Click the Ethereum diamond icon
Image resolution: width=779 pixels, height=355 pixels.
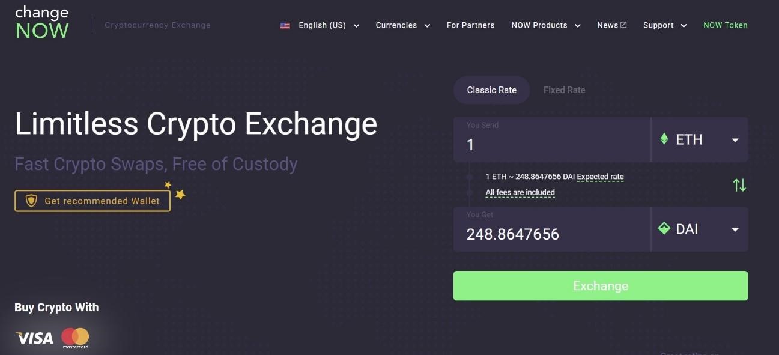click(664, 139)
